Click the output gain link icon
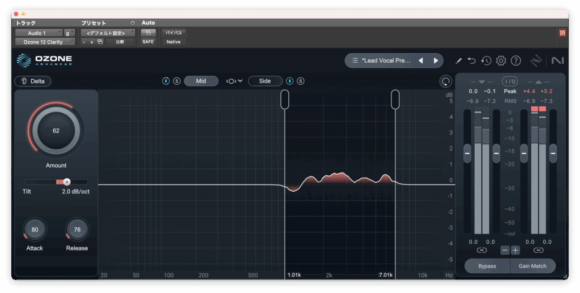The height and width of the screenshot is (293, 580). click(x=538, y=250)
